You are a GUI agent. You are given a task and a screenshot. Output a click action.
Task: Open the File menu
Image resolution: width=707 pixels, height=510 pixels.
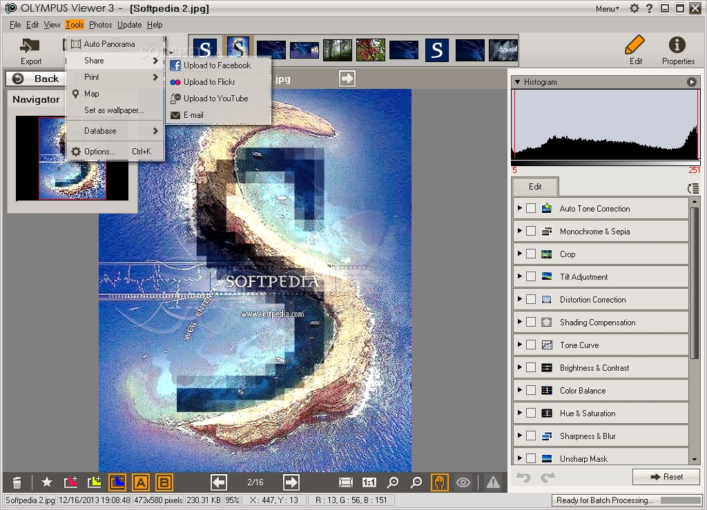pyautogui.click(x=15, y=25)
